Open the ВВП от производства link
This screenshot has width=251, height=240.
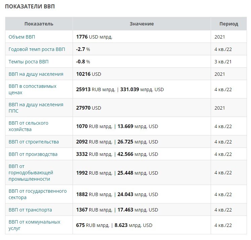point(33,154)
